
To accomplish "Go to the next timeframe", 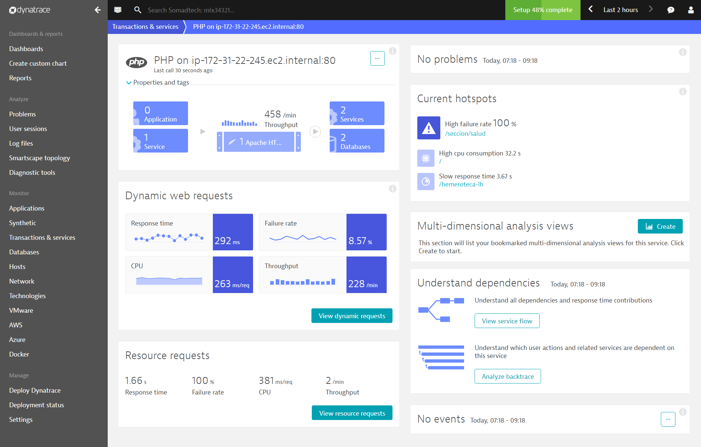I will point(651,9).
